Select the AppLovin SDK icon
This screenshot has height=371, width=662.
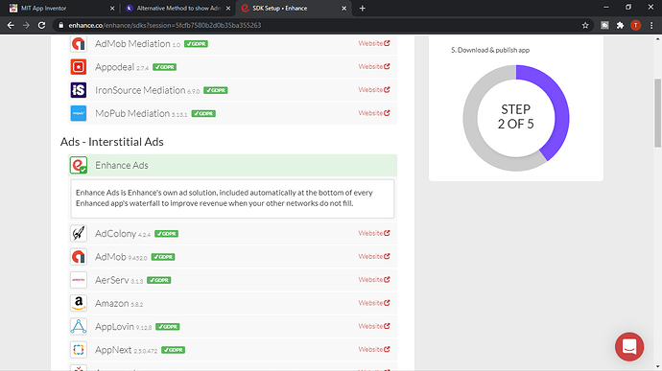pyautogui.click(x=79, y=326)
